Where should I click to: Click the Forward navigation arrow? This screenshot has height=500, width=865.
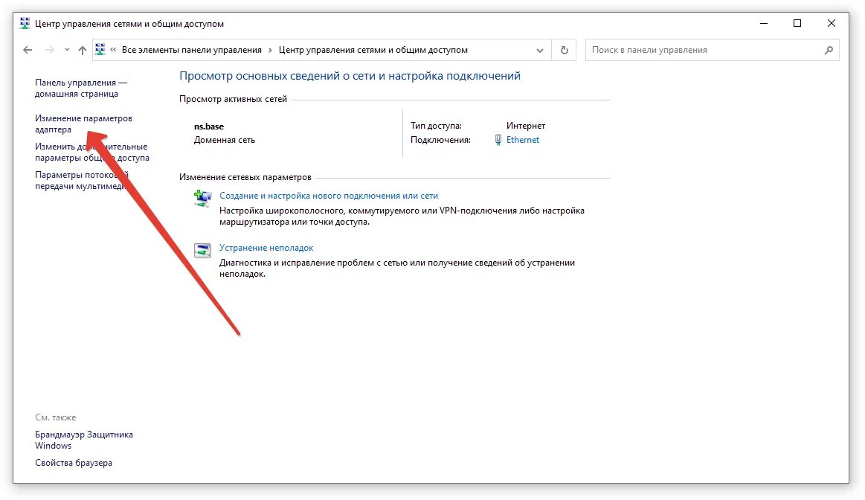pyautogui.click(x=49, y=51)
